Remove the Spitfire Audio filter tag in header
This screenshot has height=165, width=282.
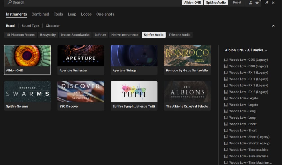point(216,3)
